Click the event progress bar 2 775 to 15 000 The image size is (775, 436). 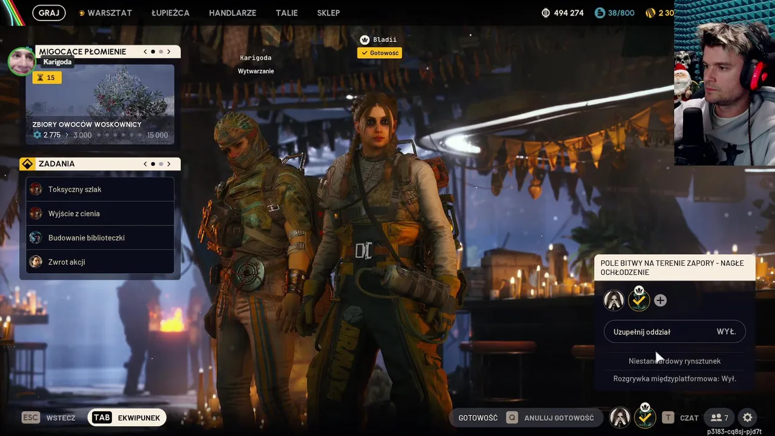pyautogui.click(x=100, y=135)
